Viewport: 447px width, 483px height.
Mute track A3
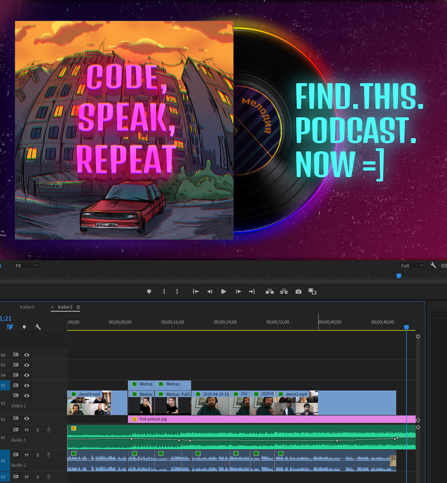tap(27, 477)
